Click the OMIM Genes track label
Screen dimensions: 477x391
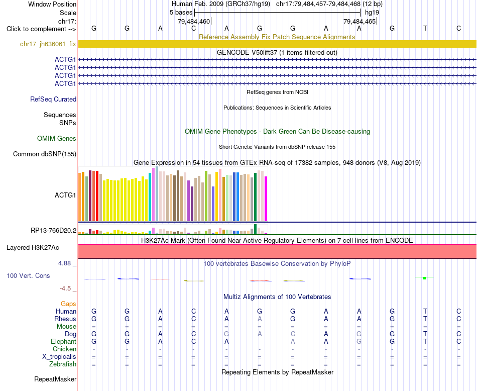pyautogui.click(x=57, y=139)
